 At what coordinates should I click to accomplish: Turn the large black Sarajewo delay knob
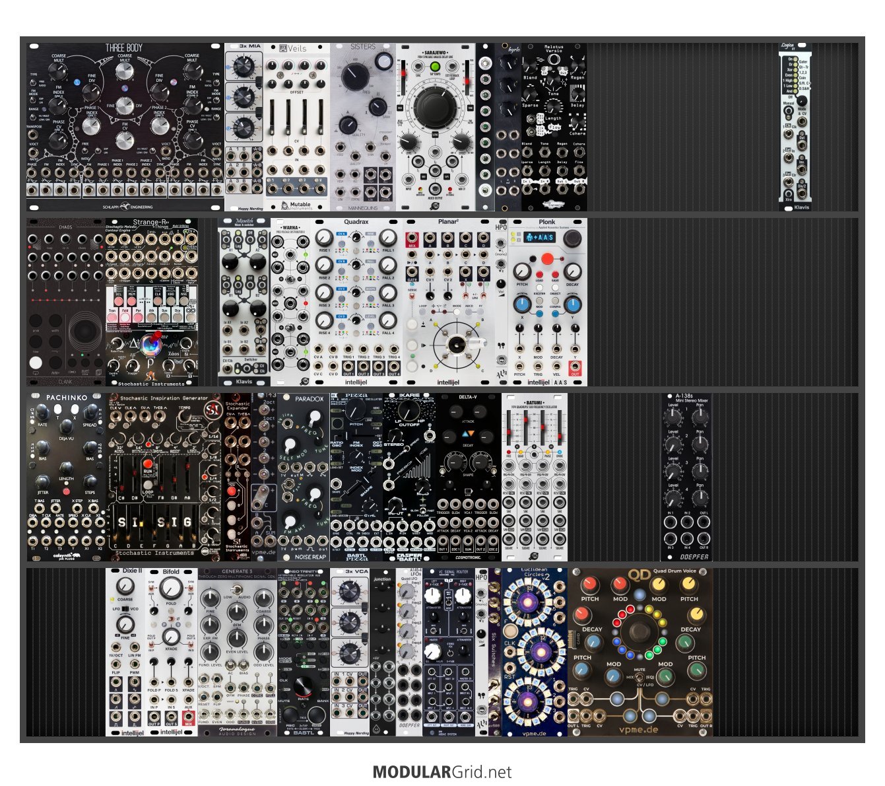(434, 108)
